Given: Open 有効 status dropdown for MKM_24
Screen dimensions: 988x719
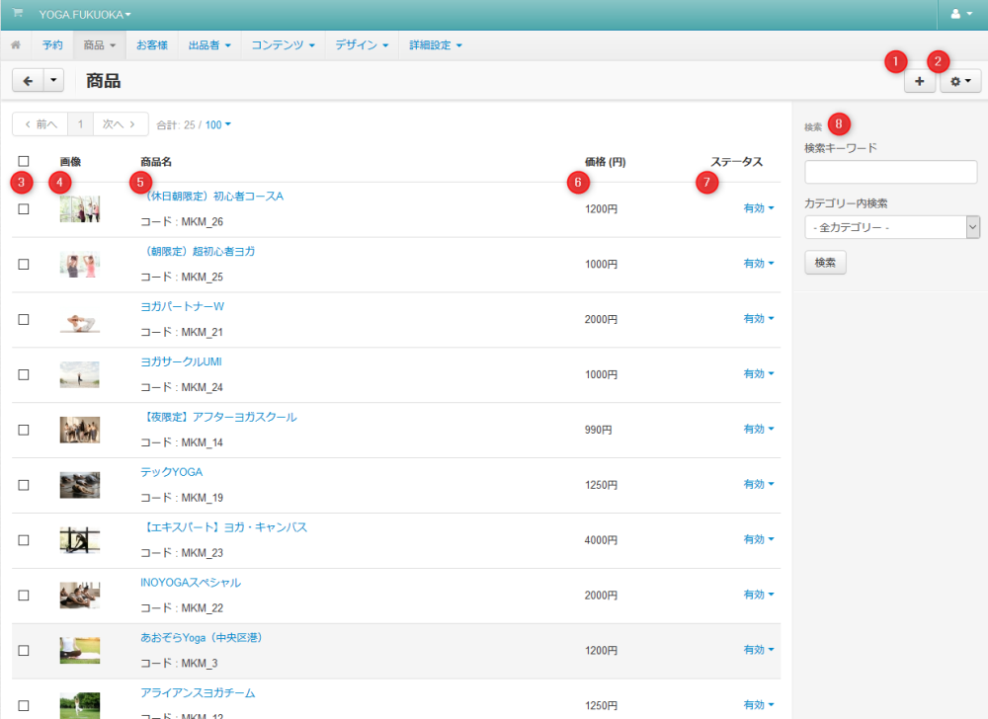Looking at the screenshot, I should pyautogui.click(x=759, y=374).
